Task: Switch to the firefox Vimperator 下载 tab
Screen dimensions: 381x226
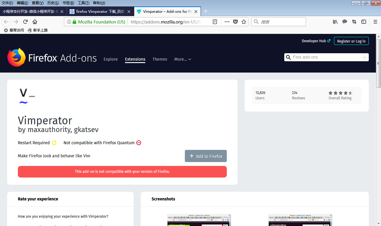Action: pyautogui.click(x=100, y=12)
